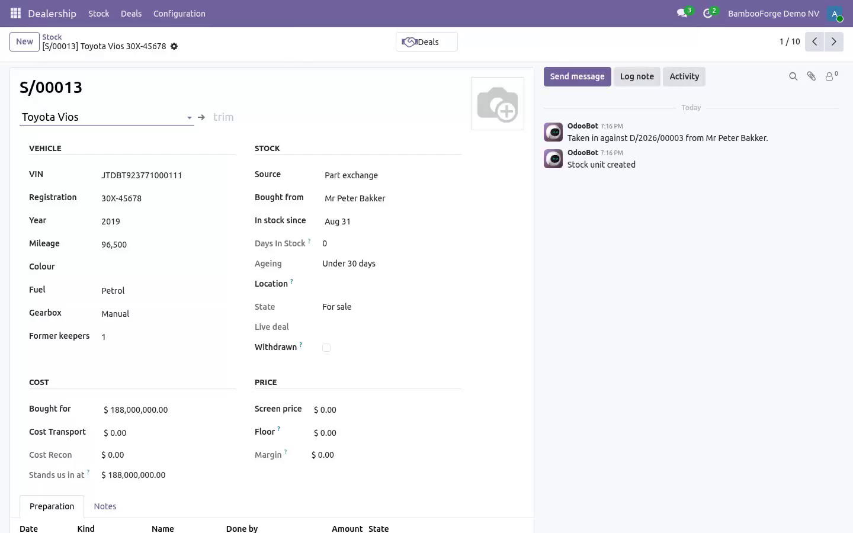Open the Configuration menu
Viewport: 853px width, 533px height.
click(179, 14)
